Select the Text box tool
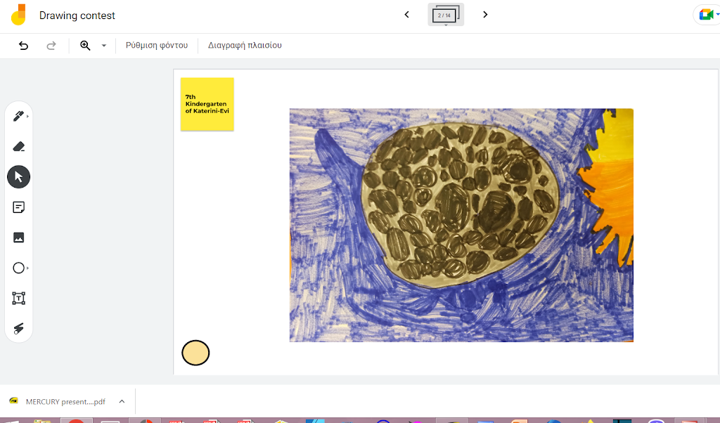The height and width of the screenshot is (423, 720). point(19,298)
